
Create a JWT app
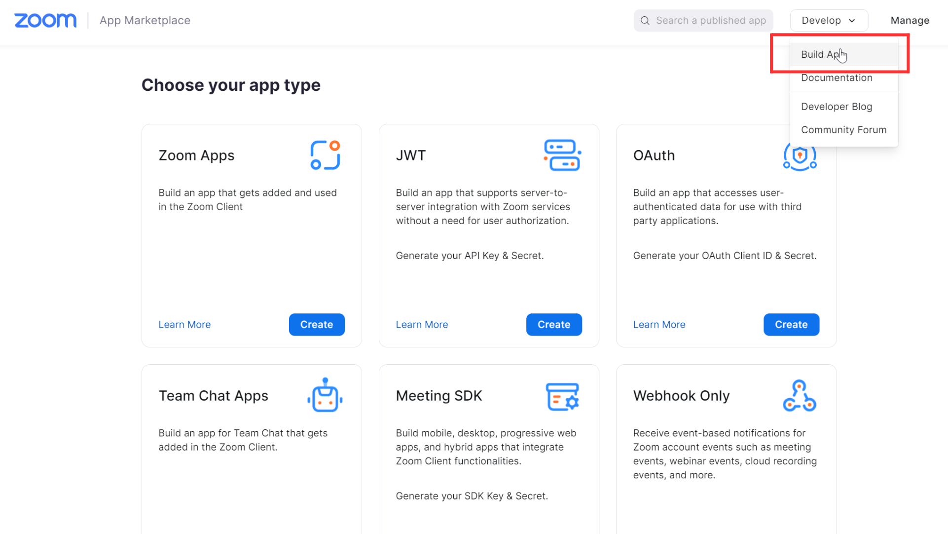tap(554, 325)
